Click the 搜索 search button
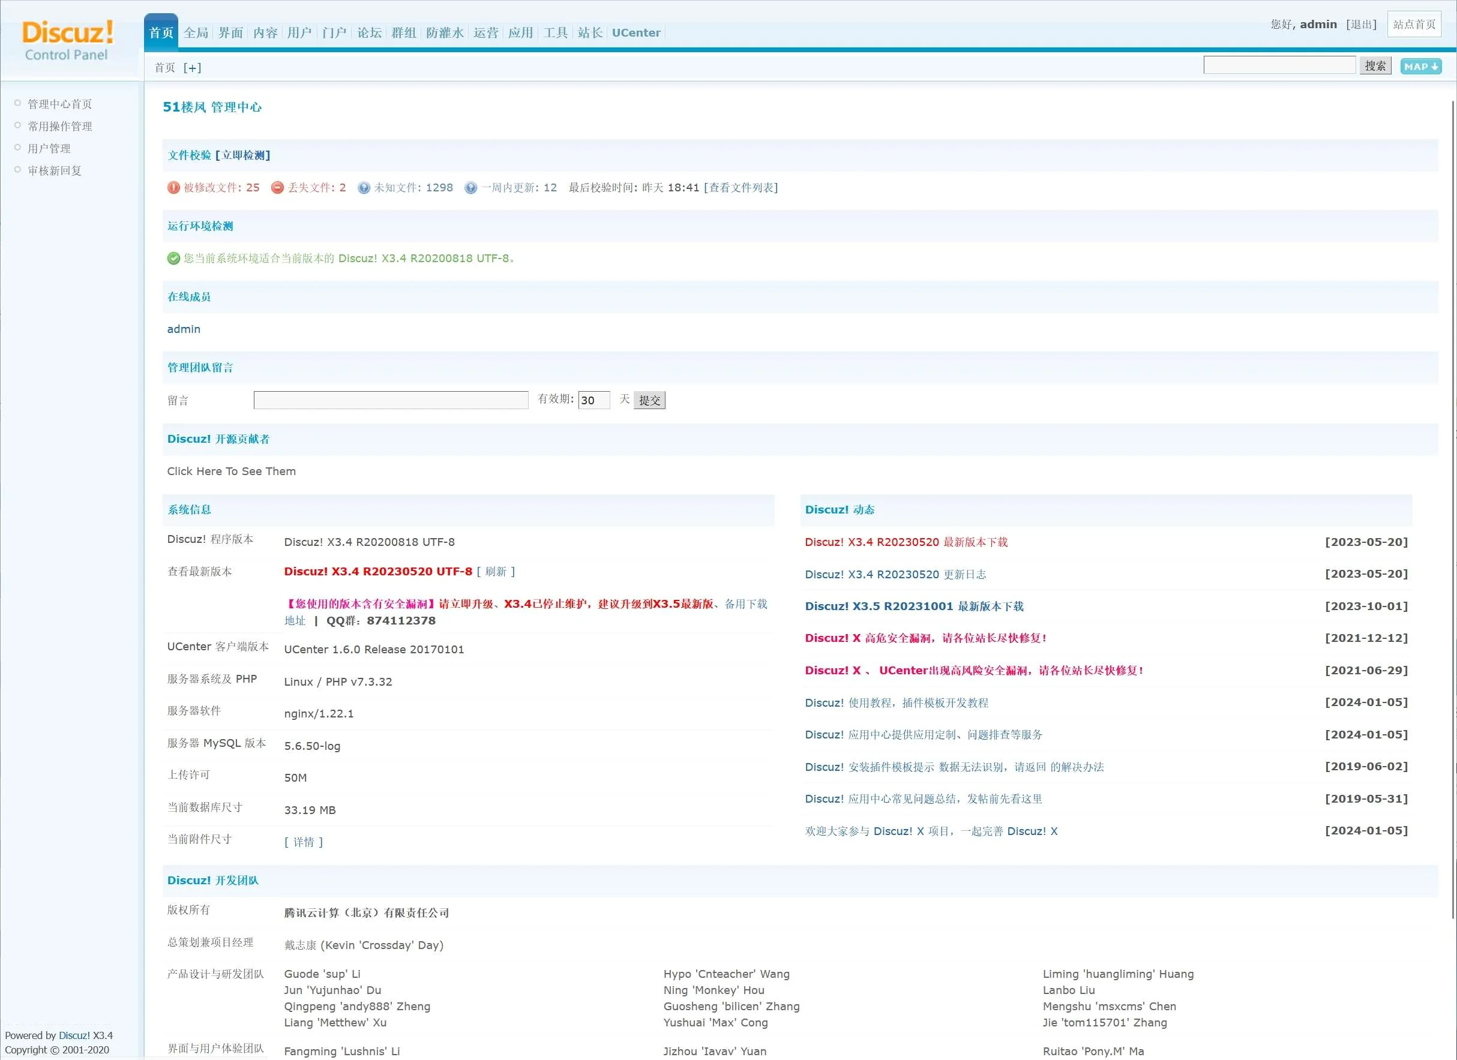This screenshot has height=1060, width=1457. 1375,65
